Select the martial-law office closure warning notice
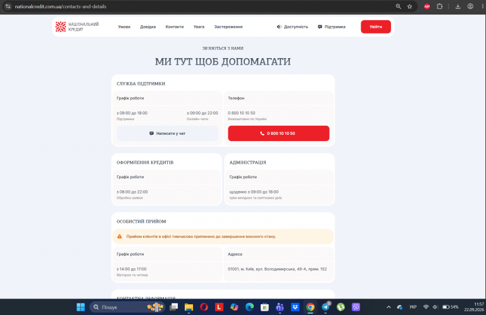Image resolution: width=486 pixels, height=315 pixels. pos(223,237)
